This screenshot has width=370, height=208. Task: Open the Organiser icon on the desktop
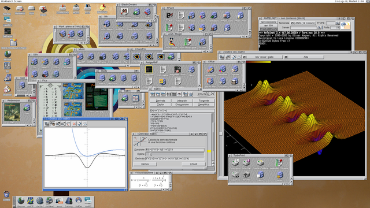click(7, 90)
